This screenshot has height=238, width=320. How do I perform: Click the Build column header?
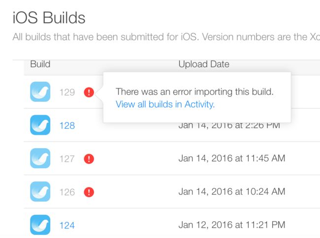click(x=40, y=64)
